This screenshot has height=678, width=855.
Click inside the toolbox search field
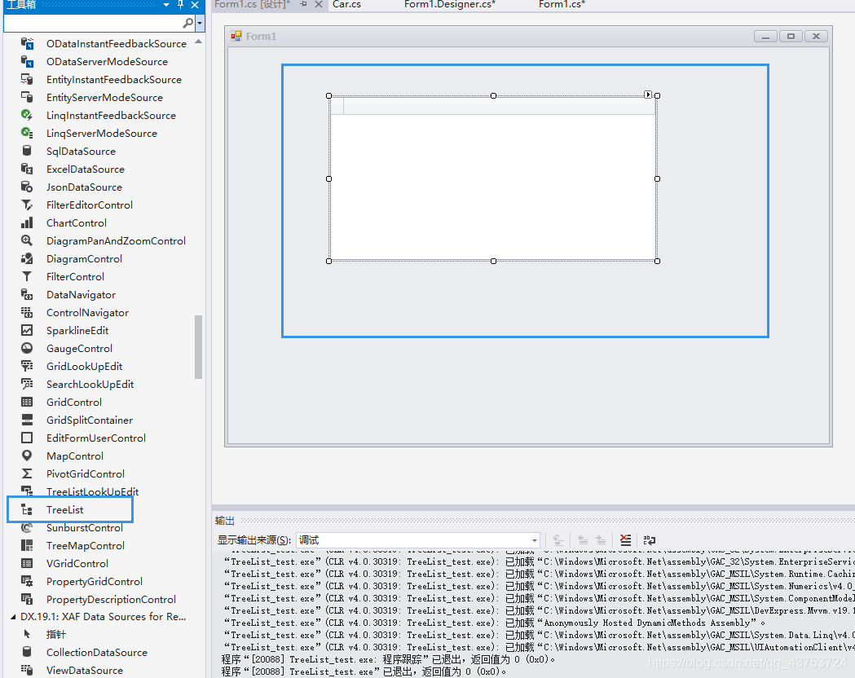coord(94,23)
